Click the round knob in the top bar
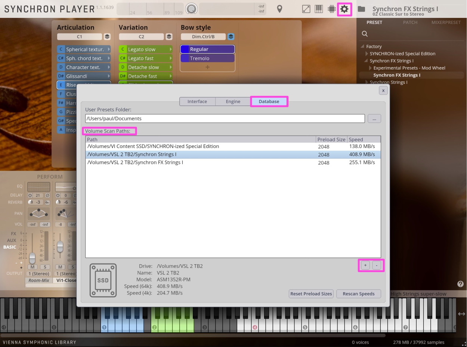The width and height of the screenshot is (467, 347). tap(192, 9)
